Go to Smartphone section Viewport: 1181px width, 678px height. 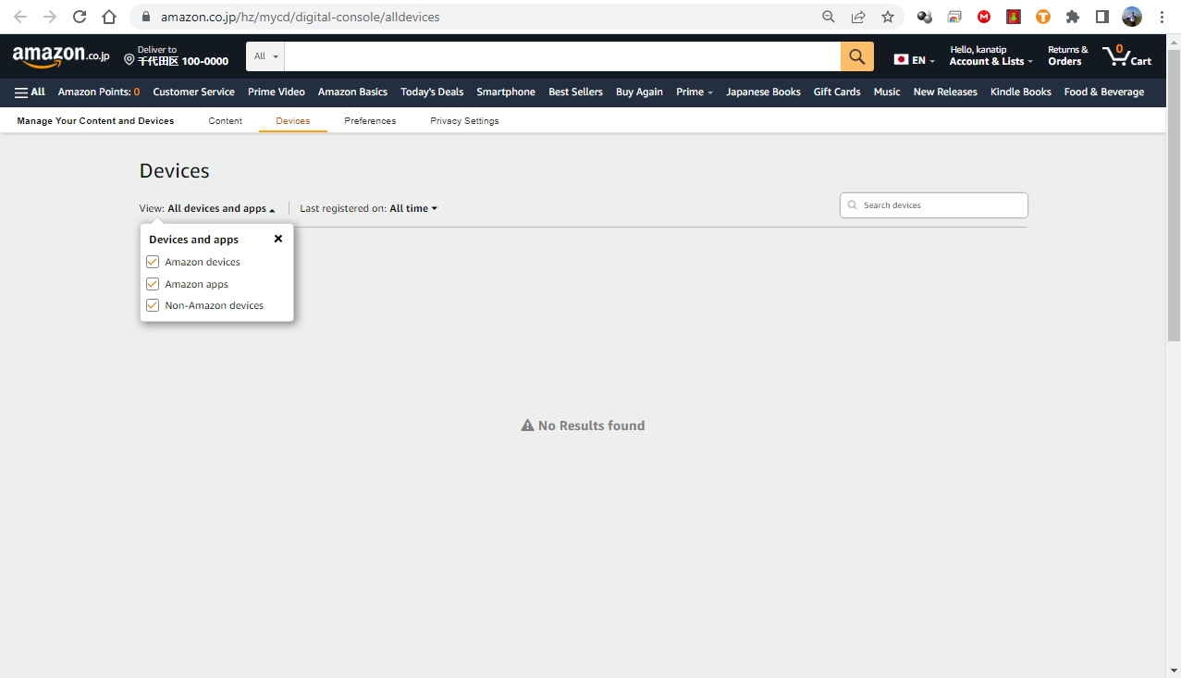coord(506,92)
